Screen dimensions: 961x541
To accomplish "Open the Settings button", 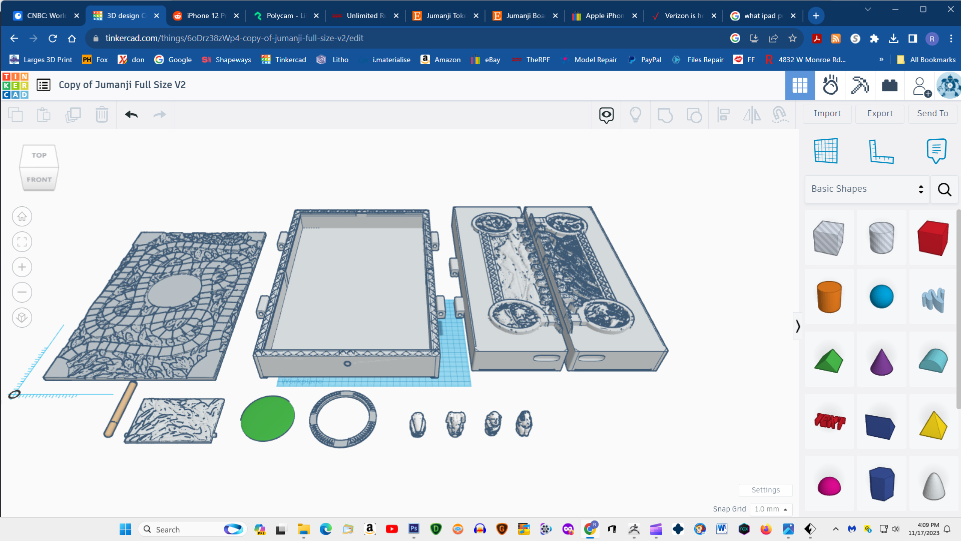I will tap(765, 490).
